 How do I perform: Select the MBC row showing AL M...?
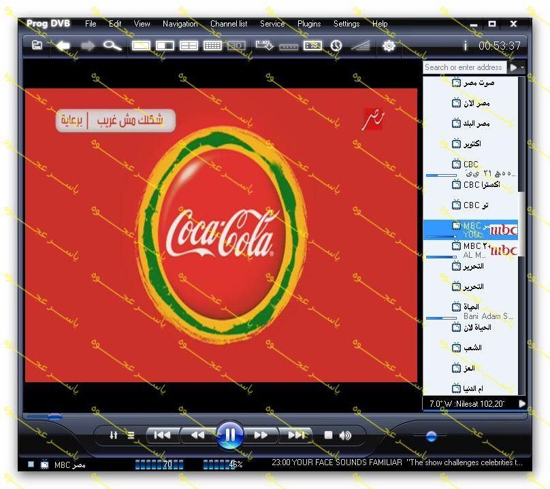click(x=470, y=250)
